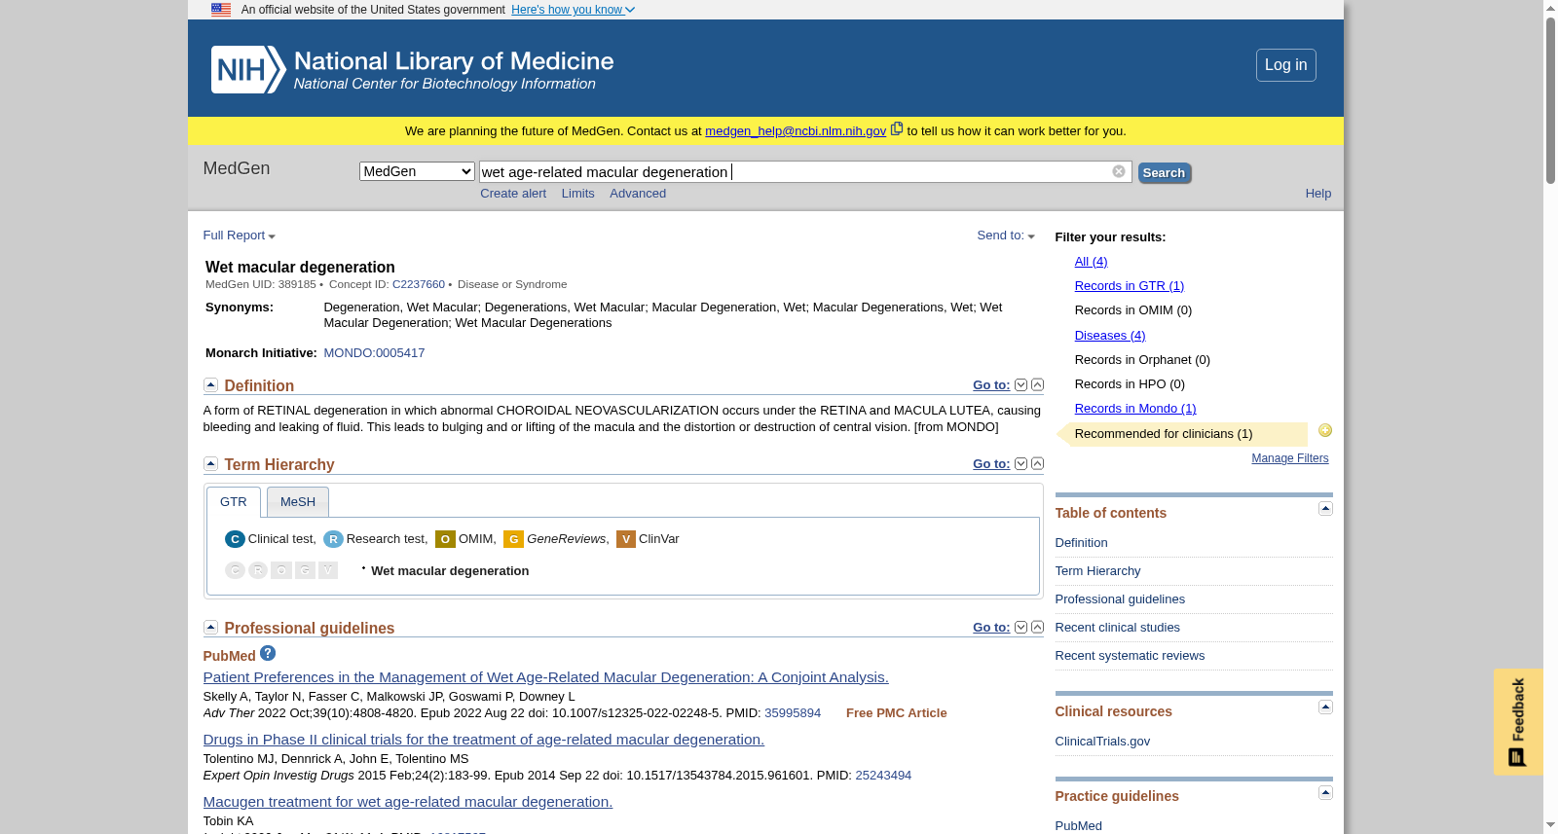Open the Limits link
This screenshot has width=1558, height=834.
[x=577, y=194]
